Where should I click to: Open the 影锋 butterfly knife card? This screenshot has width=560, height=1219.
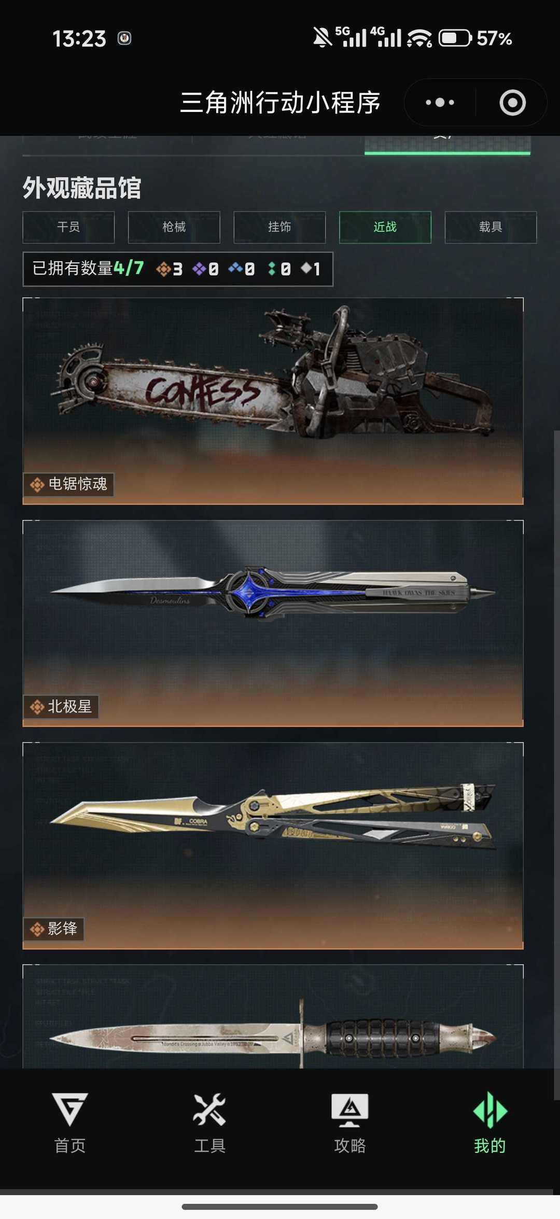click(x=273, y=846)
